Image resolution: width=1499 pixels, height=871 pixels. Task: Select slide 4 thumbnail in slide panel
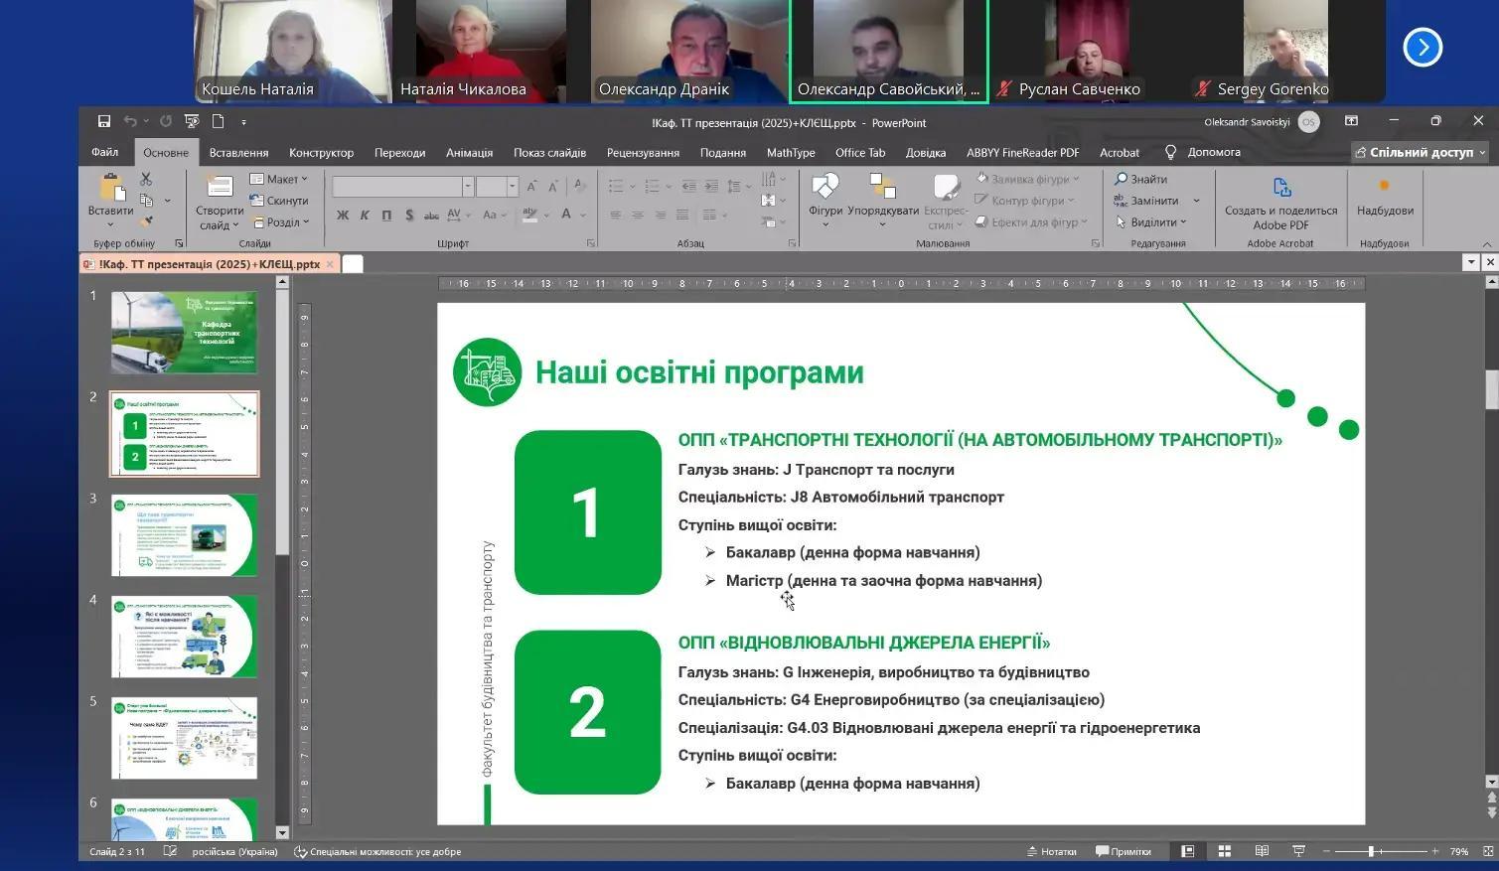[x=184, y=636]
